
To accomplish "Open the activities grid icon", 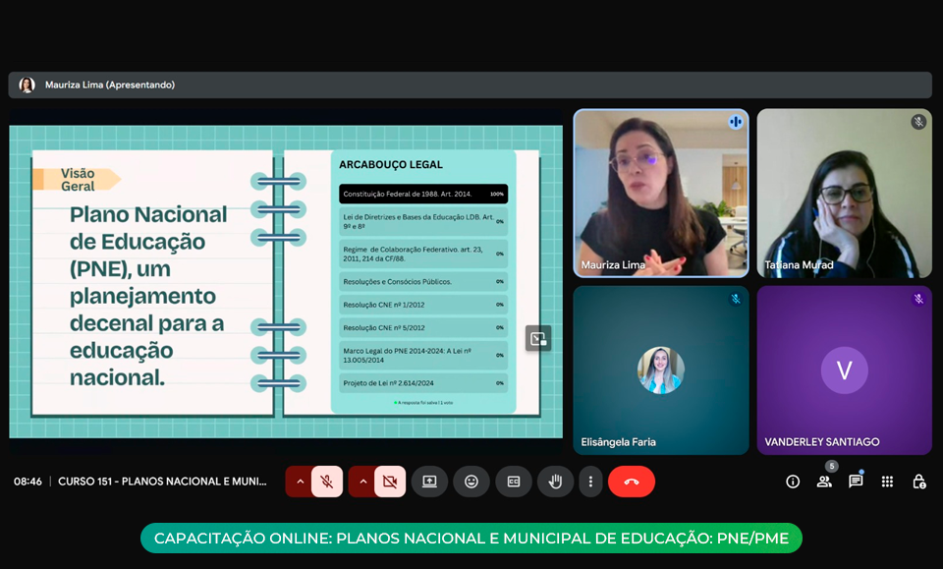I will [x=887, y=482].
